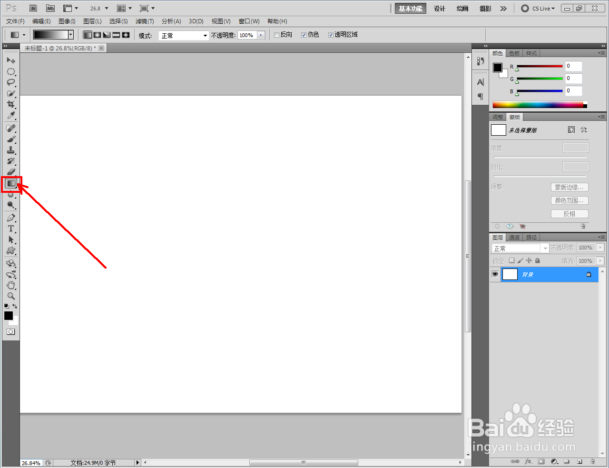This screenshot has height=468, width=609.
Task: Choose the radial gradient style
Action: [x=97, y=35]
